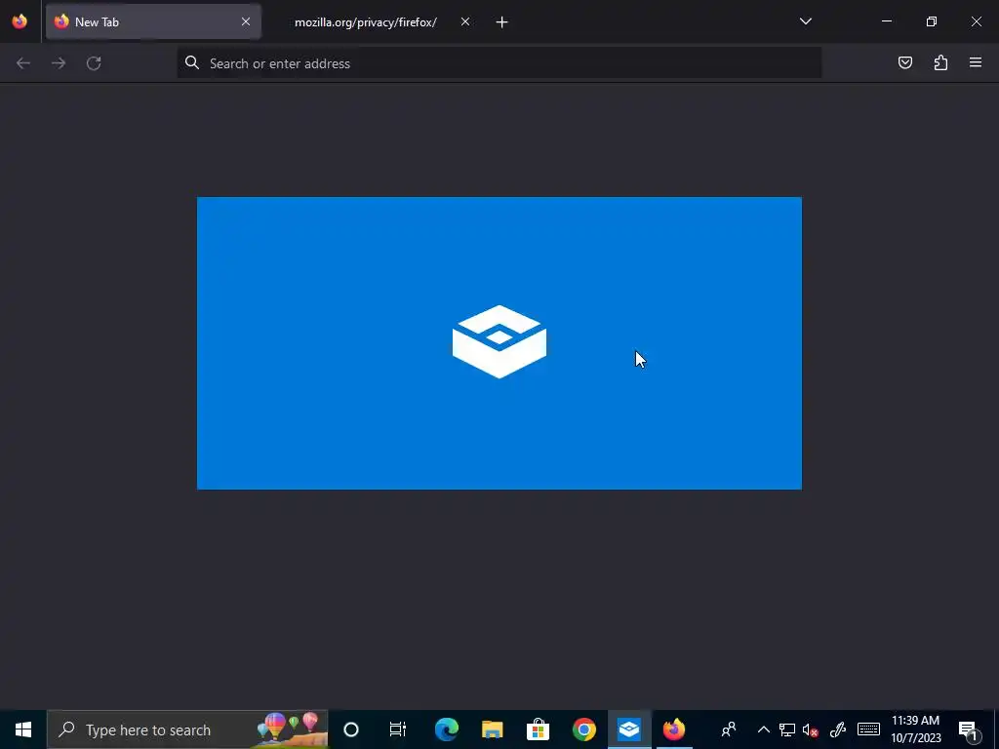Image resolution: width=999 pixels, height=749 pixels.
Task: Switch to the mozilla.org/privacy/firefox/ tab
Action: 365,21
